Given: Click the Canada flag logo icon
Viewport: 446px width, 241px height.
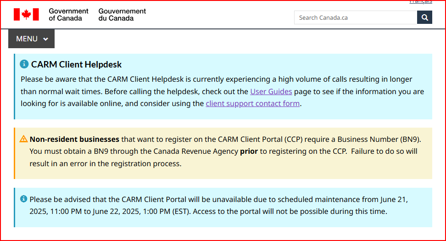Looking at the screenshot, I should [x=26, y=15].
